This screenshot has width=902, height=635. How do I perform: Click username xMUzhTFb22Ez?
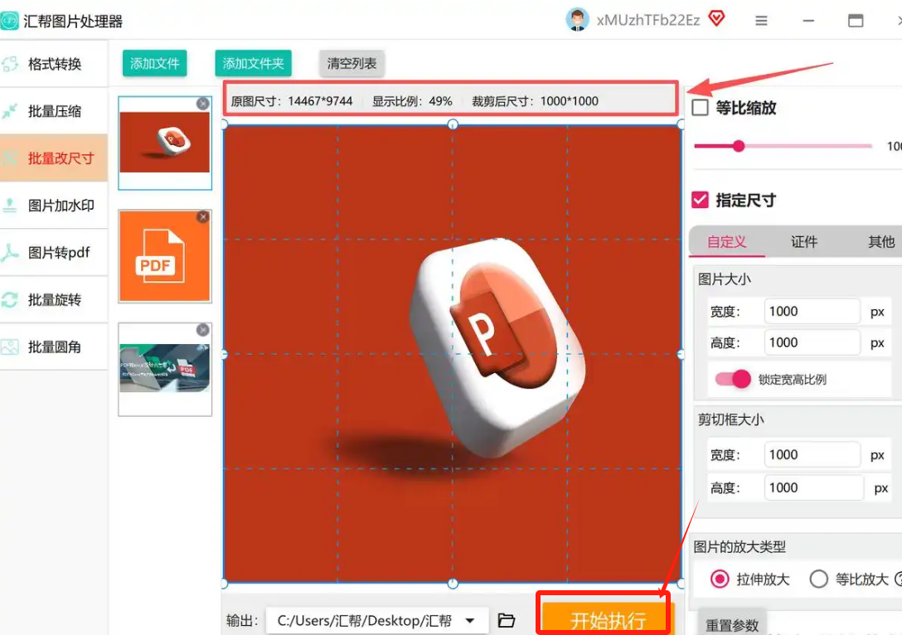(x=648, y=21)
